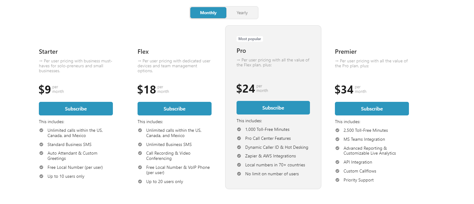Screen dimensions: 474x204
Task: Switch billing to Yearly
Action: click(242, 13)
